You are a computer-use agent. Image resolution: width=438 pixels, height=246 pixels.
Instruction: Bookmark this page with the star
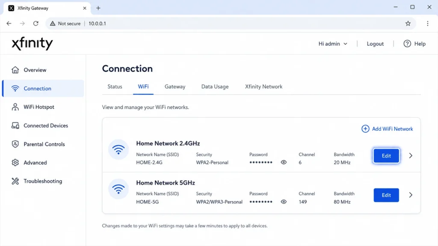(408, 23)
